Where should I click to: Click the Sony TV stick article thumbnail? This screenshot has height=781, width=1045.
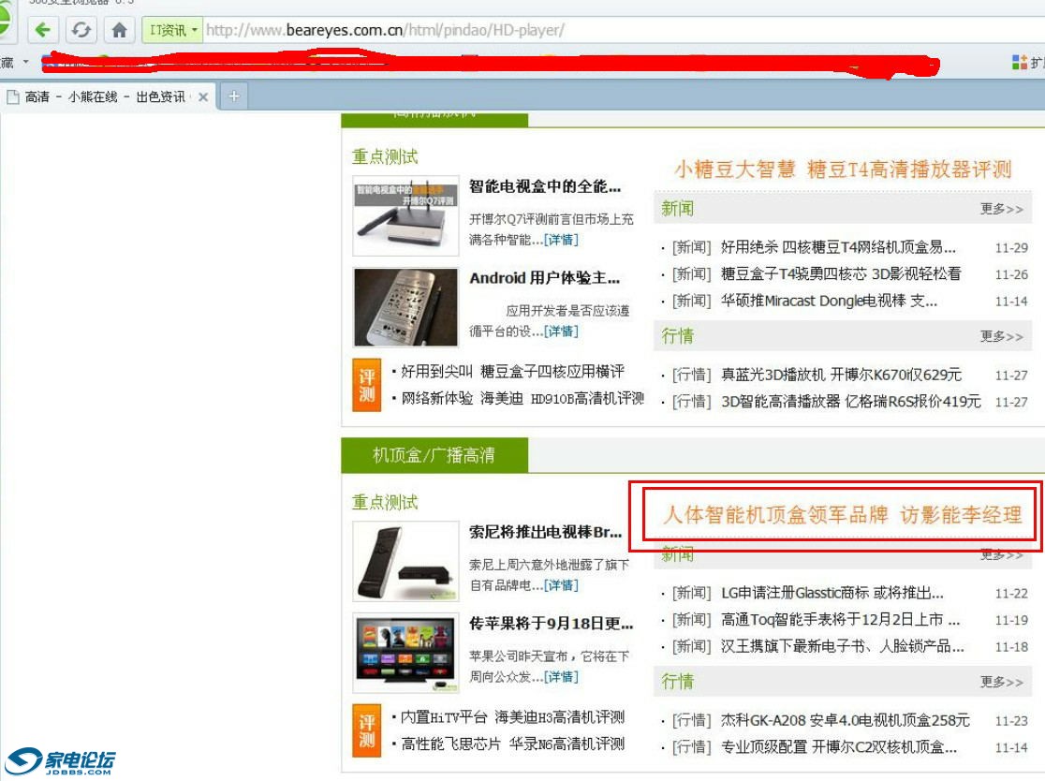point(405,561)
